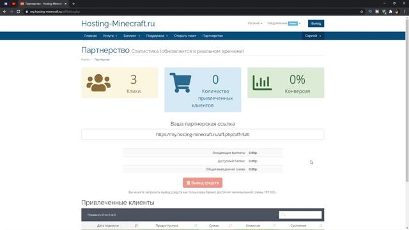This screenshot has height=230, width=409.
Task: Click the Hosting-Minecraft.ru logo
Action: point(118,24)
